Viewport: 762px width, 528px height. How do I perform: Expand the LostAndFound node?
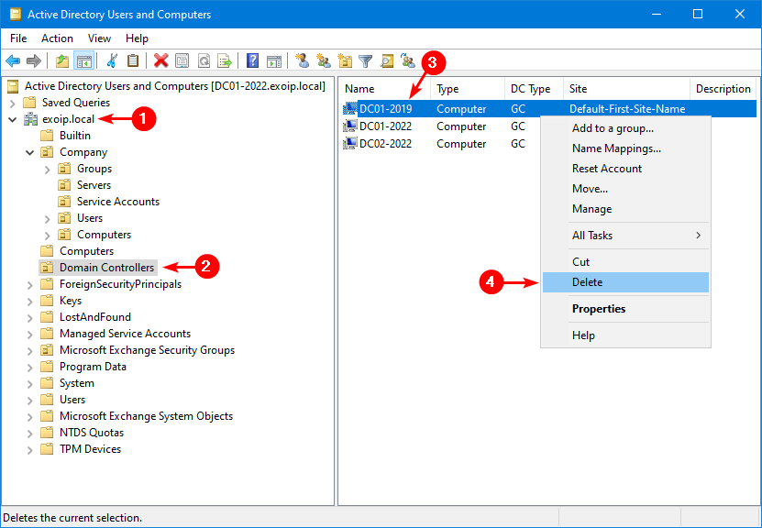(30, 318)
